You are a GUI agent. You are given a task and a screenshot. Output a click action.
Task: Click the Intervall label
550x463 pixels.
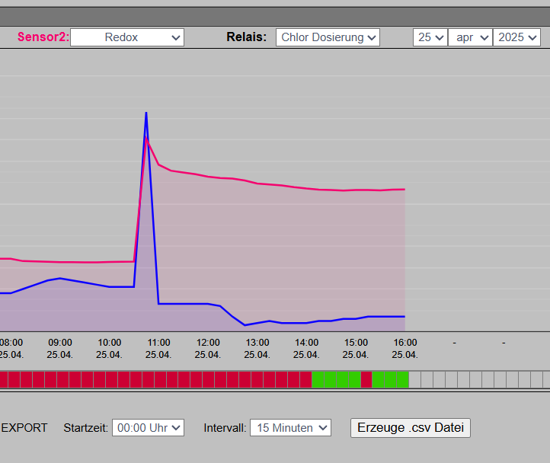tap(225, 427)
